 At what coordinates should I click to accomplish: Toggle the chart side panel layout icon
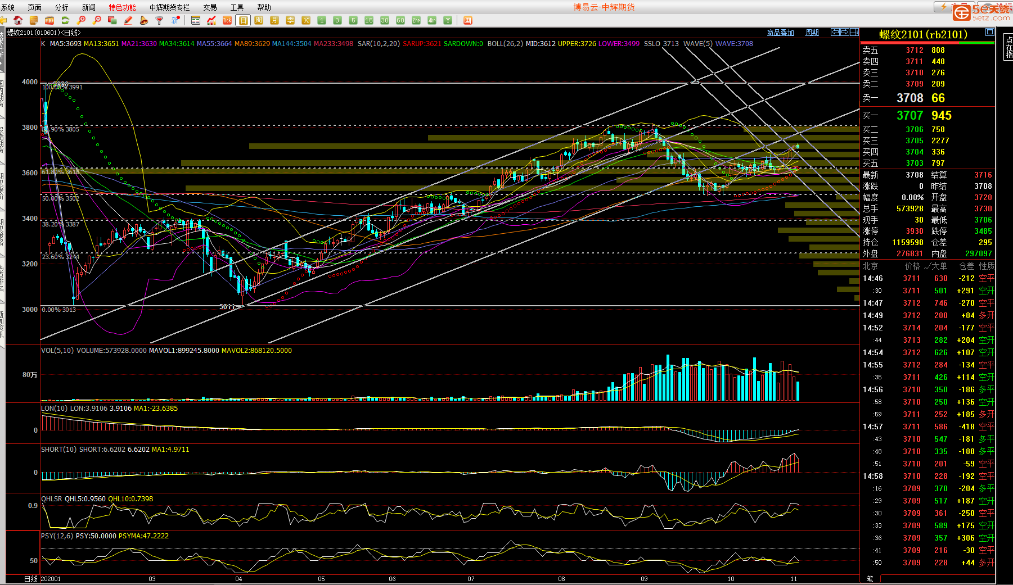click(854, 32)
